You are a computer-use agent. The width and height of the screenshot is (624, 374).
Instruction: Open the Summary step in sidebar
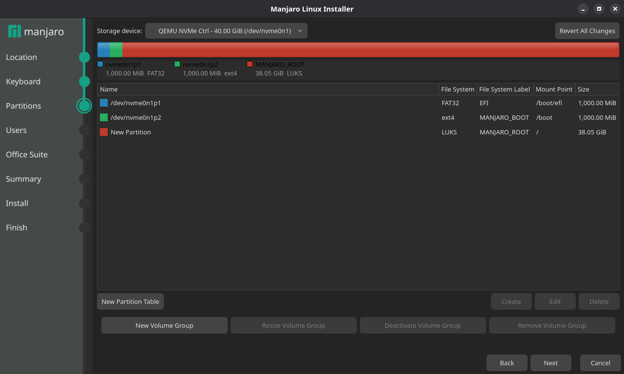23,179
